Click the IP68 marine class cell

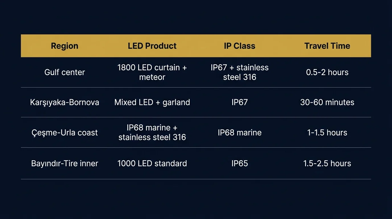coord(240,133)
